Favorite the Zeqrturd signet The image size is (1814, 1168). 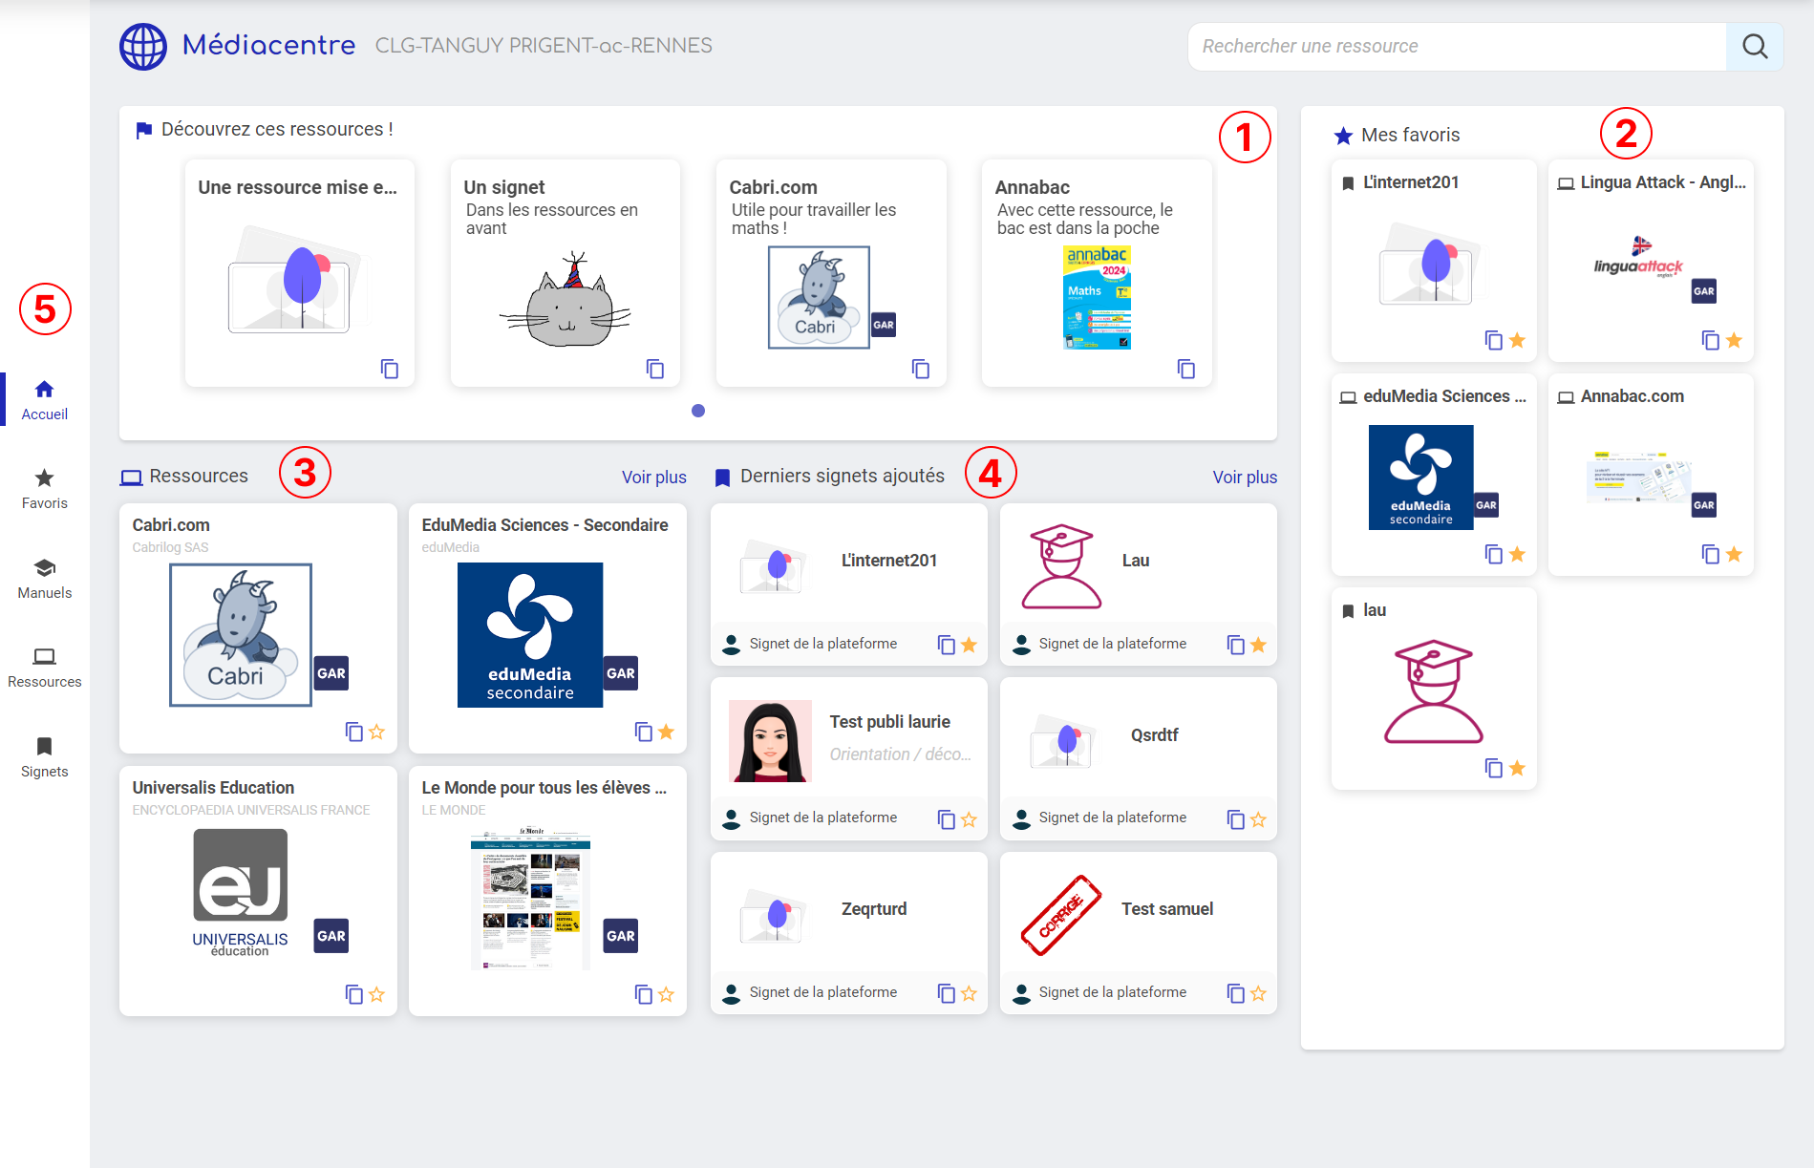970,993
